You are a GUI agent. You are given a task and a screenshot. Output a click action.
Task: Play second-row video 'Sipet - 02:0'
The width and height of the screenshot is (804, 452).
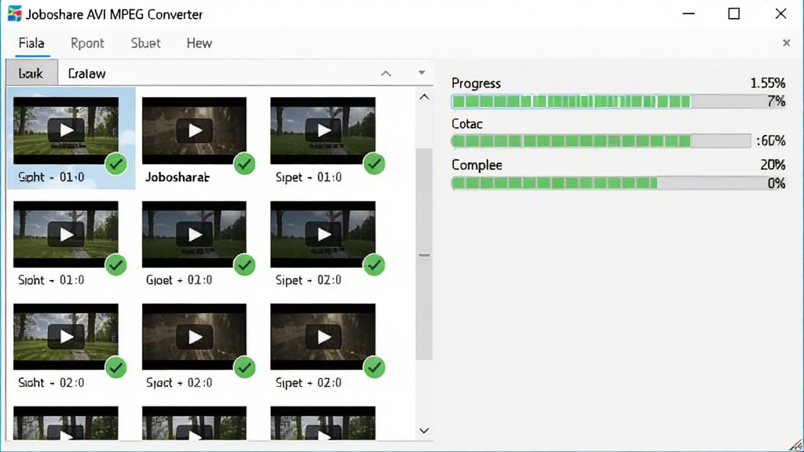323,234
